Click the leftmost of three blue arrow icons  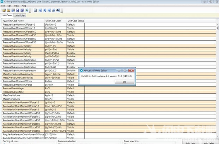click(x=40, y=10)
